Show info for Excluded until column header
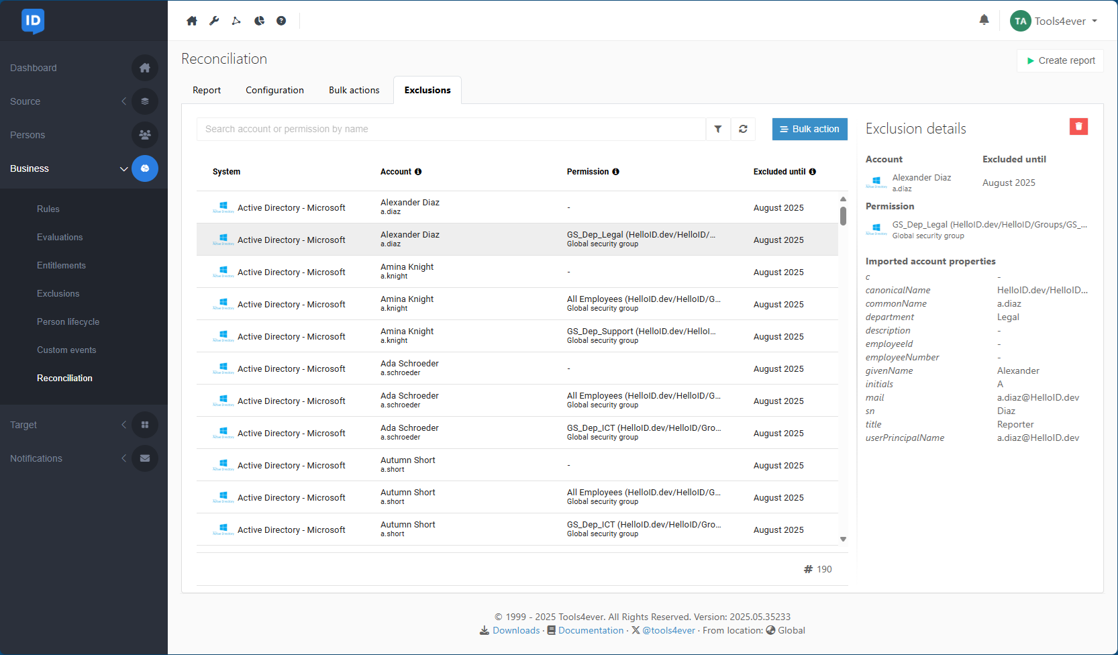1118x655 pixels. 812,172
